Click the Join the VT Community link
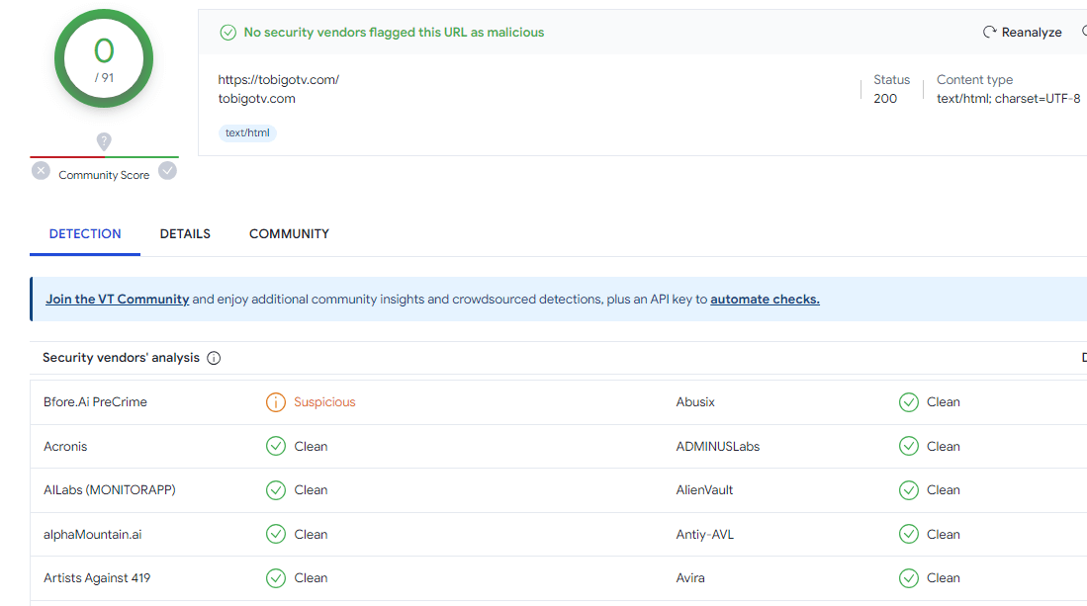Viewport: 1087px width, 606px height. [118, 300]
